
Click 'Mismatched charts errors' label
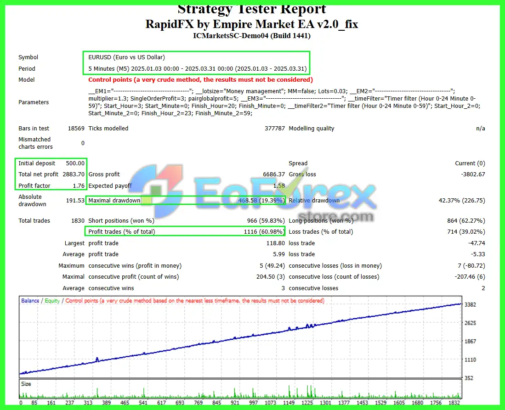click(35, 143)
